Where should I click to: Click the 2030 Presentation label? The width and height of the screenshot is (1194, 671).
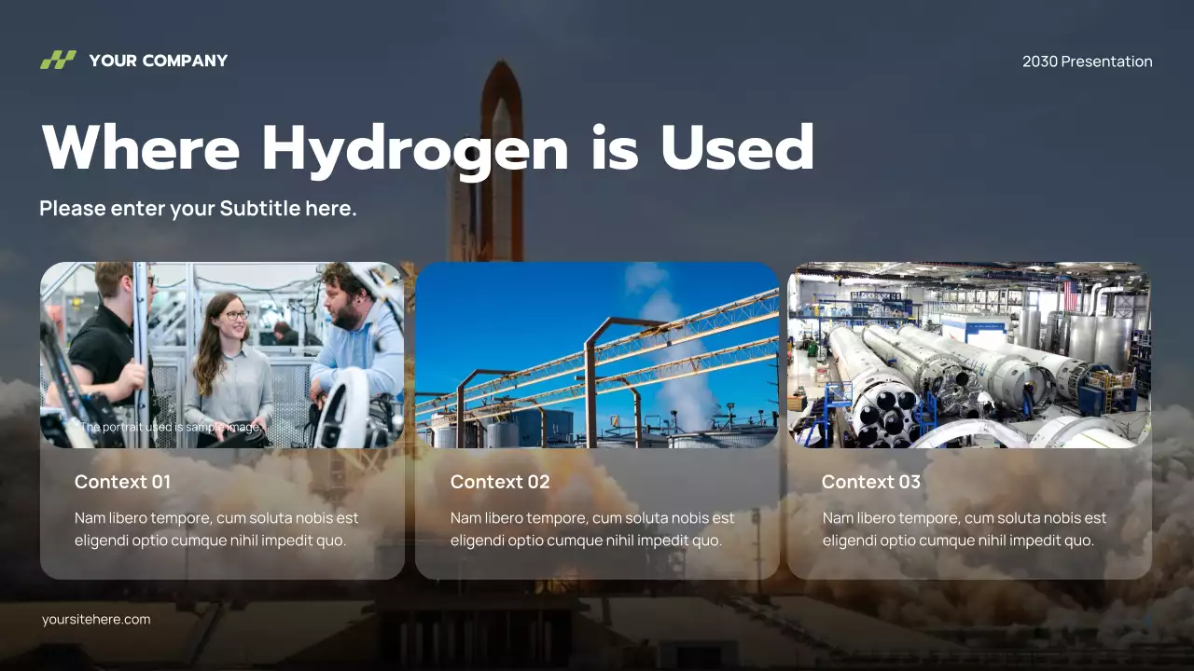1087,62
